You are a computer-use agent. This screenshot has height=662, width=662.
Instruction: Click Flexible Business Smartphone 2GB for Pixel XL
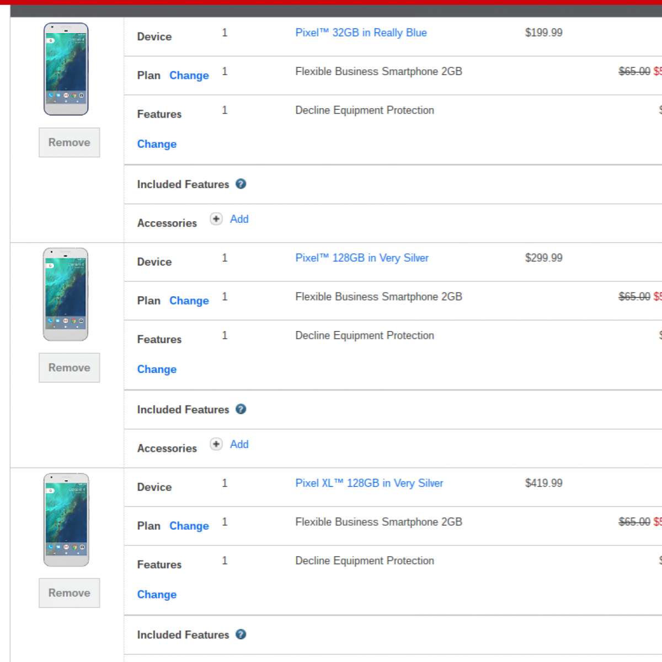(378, 521)
